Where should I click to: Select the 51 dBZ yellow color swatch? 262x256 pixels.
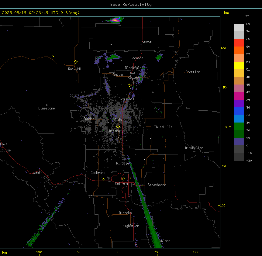point(239,65)
